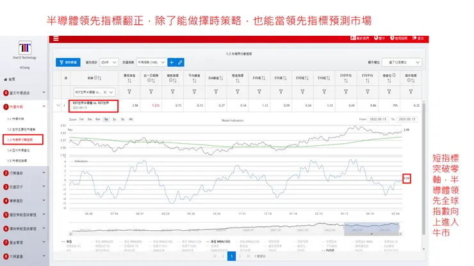Open filter funnel above value 0.37
Screen dimensions: 474x266
coord(216,92)
